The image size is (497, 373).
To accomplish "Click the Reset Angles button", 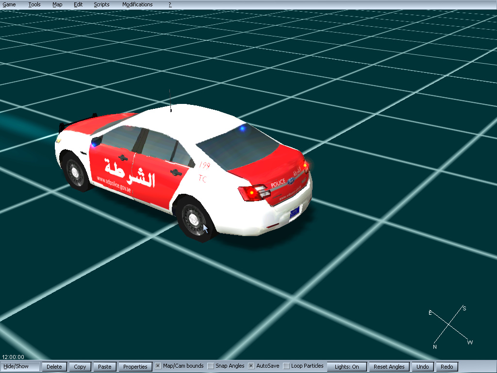I will point(389,367).
